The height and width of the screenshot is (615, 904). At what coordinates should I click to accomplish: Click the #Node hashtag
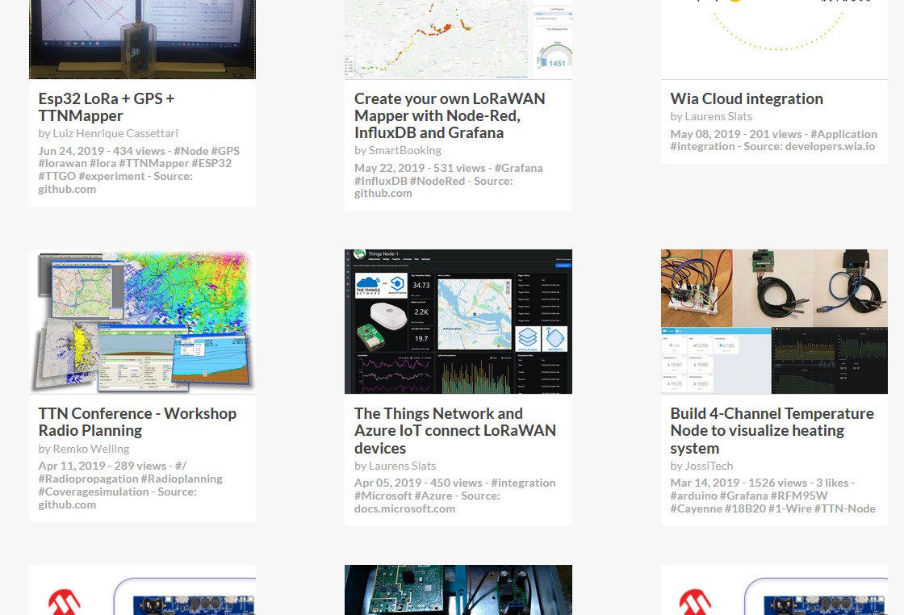pyautogui.click(x=190, y=151)
